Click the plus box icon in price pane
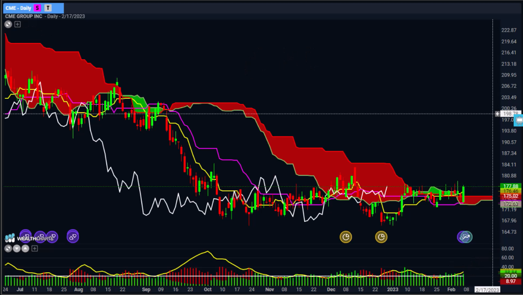 click(18, 24)
